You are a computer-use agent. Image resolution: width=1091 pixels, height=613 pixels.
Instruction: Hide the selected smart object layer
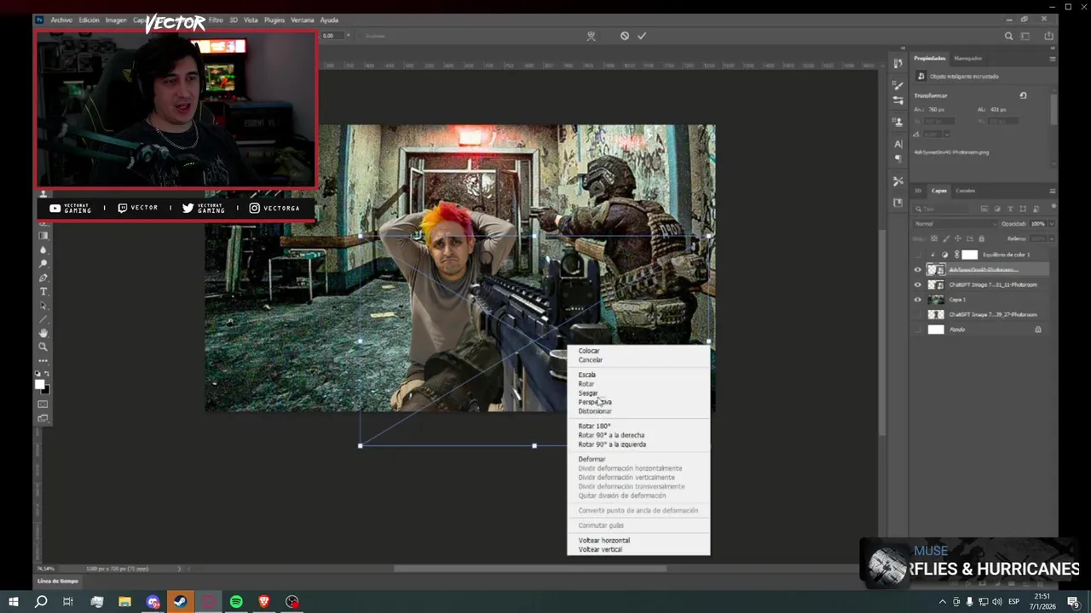(918, 270)
